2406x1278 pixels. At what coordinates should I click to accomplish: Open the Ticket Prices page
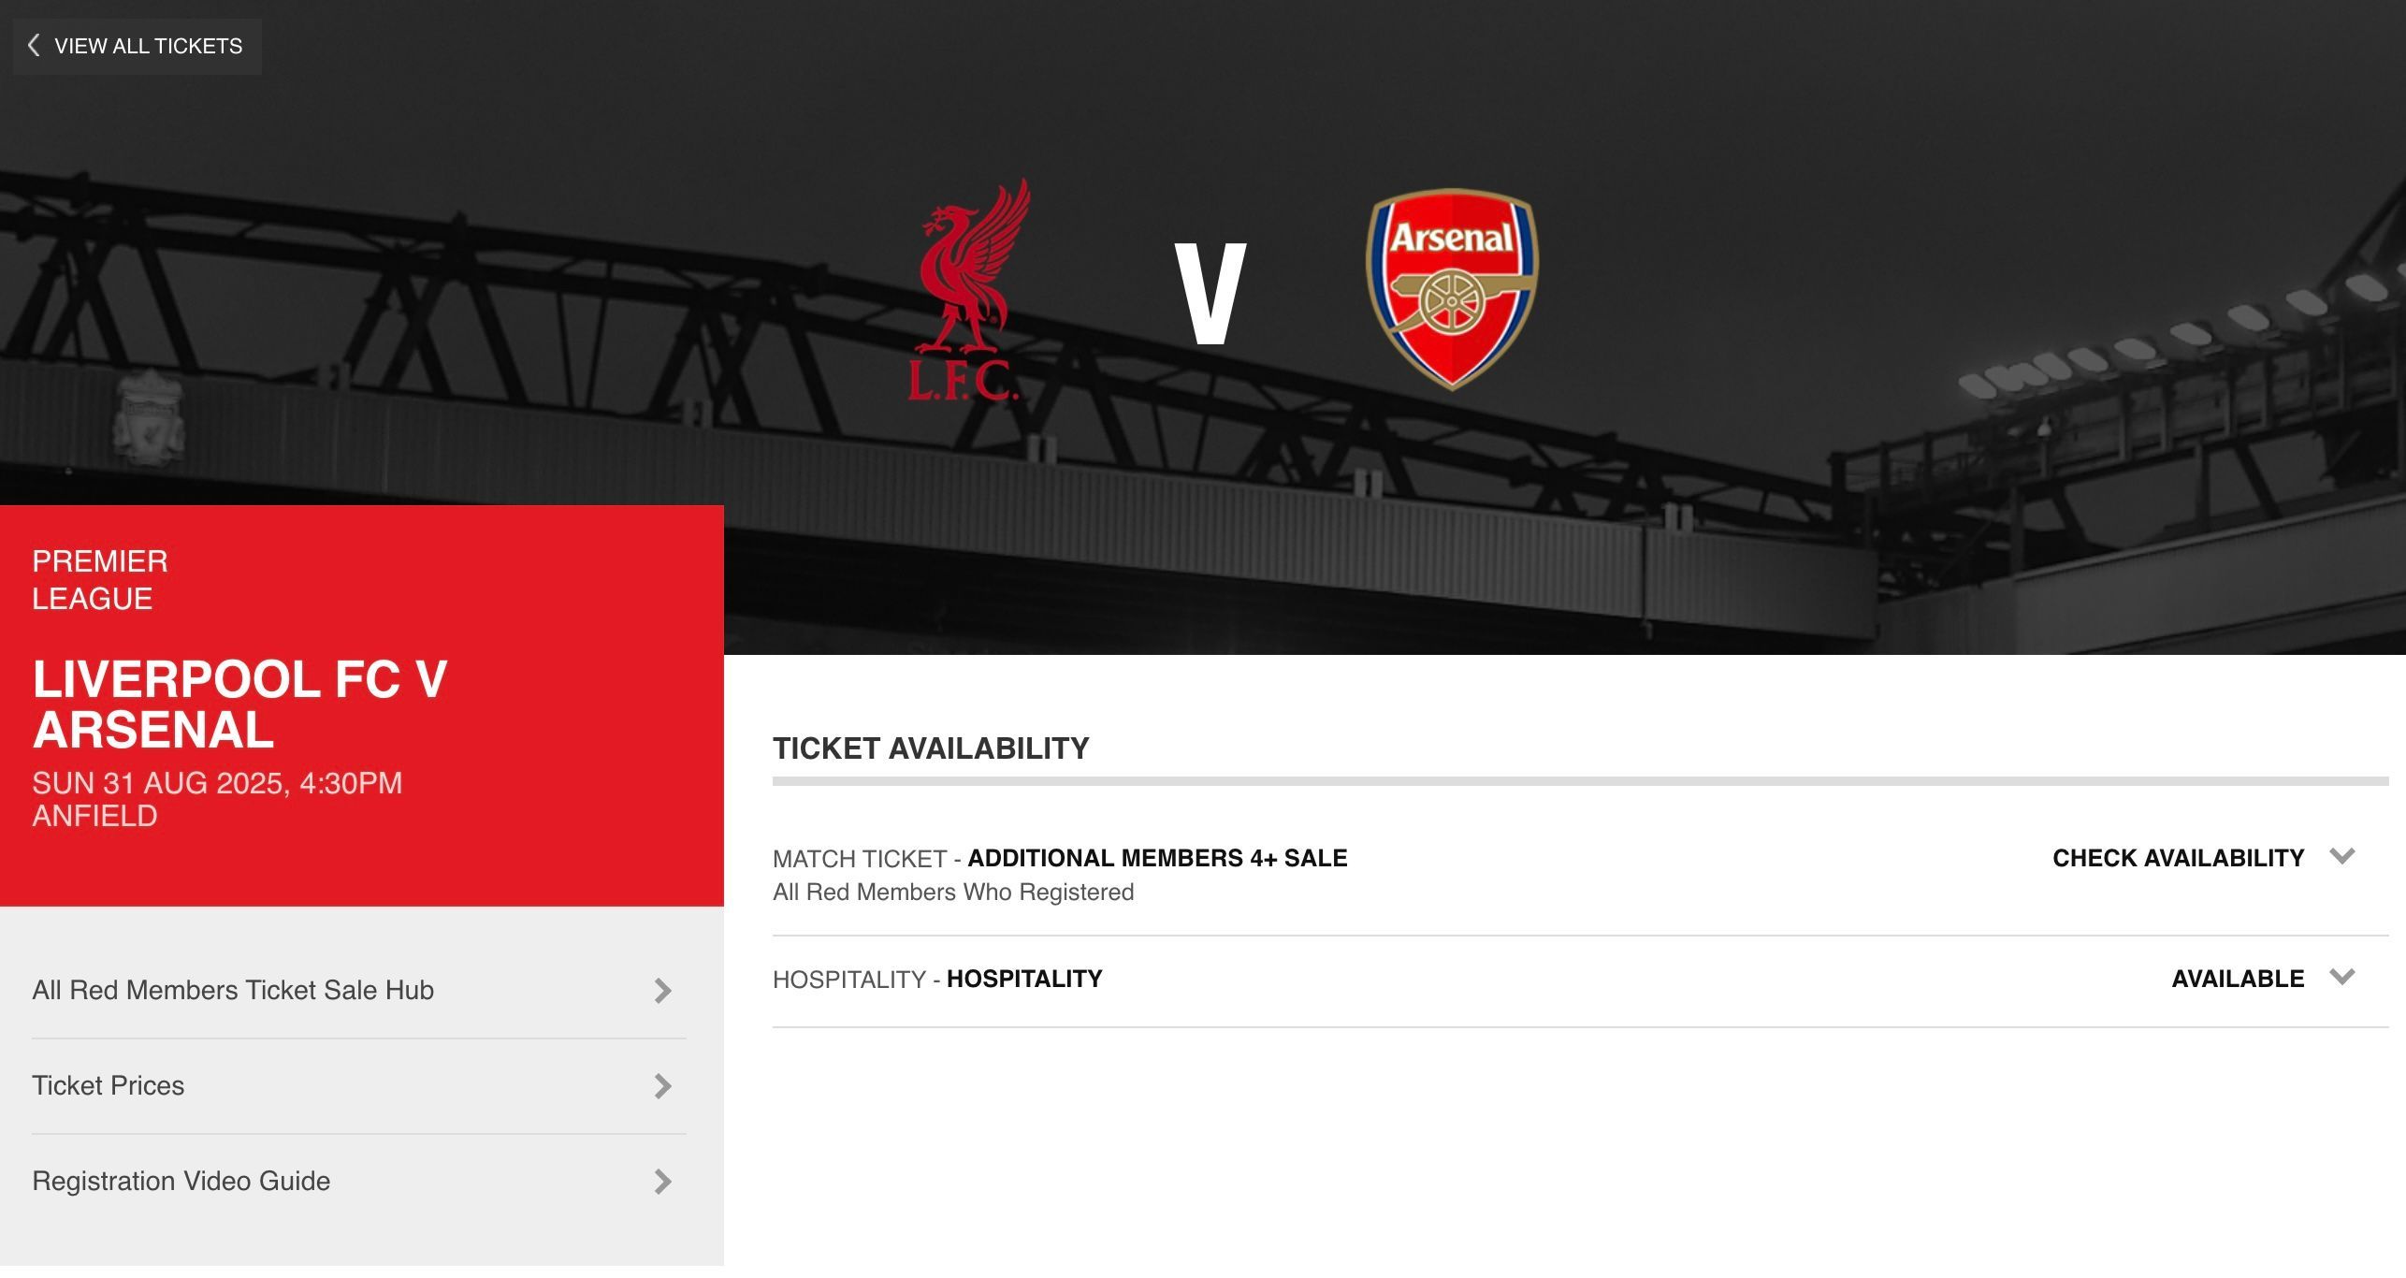pos(109,1085)
